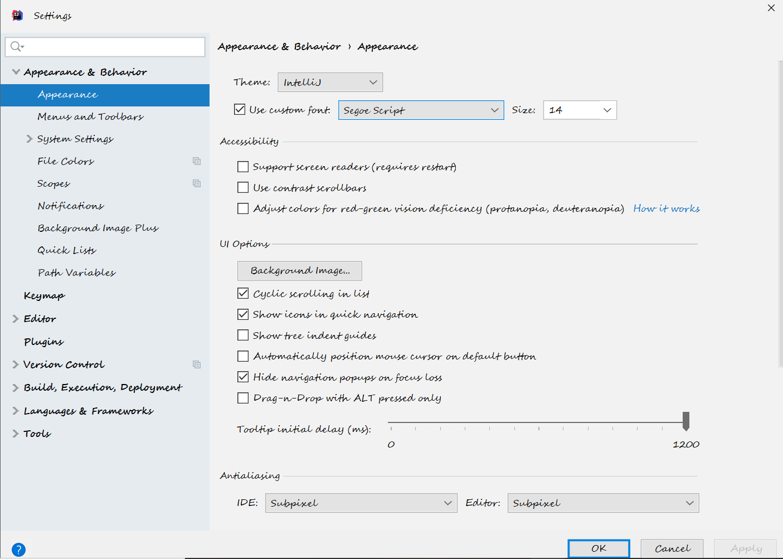Check Automatically position mouse cursor on default button
The width and height of the screenshot is (783, 559).
click(243, 356)
